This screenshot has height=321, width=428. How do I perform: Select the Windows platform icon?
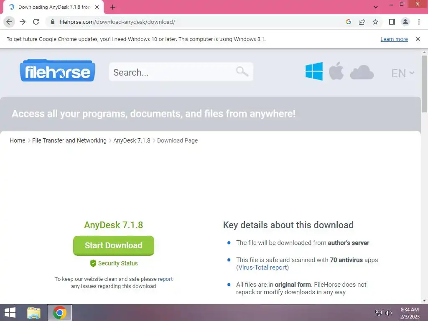[x=314, y=71]
